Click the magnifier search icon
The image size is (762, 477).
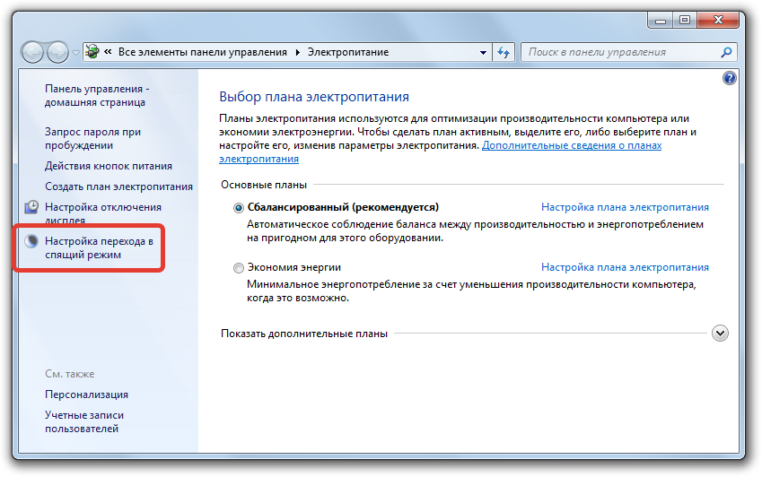[726, 52]
